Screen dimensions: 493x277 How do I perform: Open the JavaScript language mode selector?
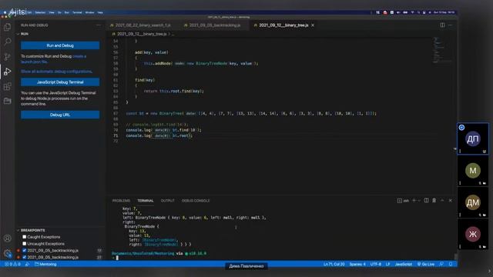(404, 264)
